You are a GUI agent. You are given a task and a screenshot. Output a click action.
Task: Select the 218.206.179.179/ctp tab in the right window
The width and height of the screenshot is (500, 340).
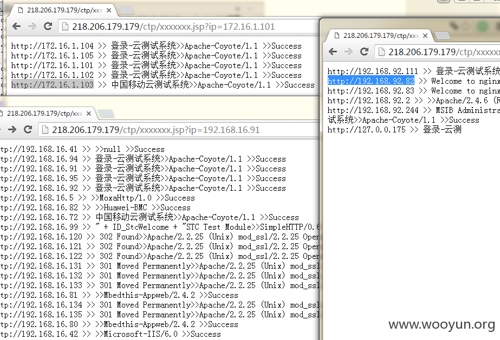tap(379, 36)
